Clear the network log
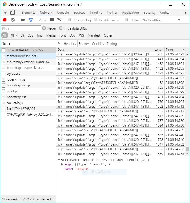The width and height of the screenshot is (190, 203). (x=13, y=20)
